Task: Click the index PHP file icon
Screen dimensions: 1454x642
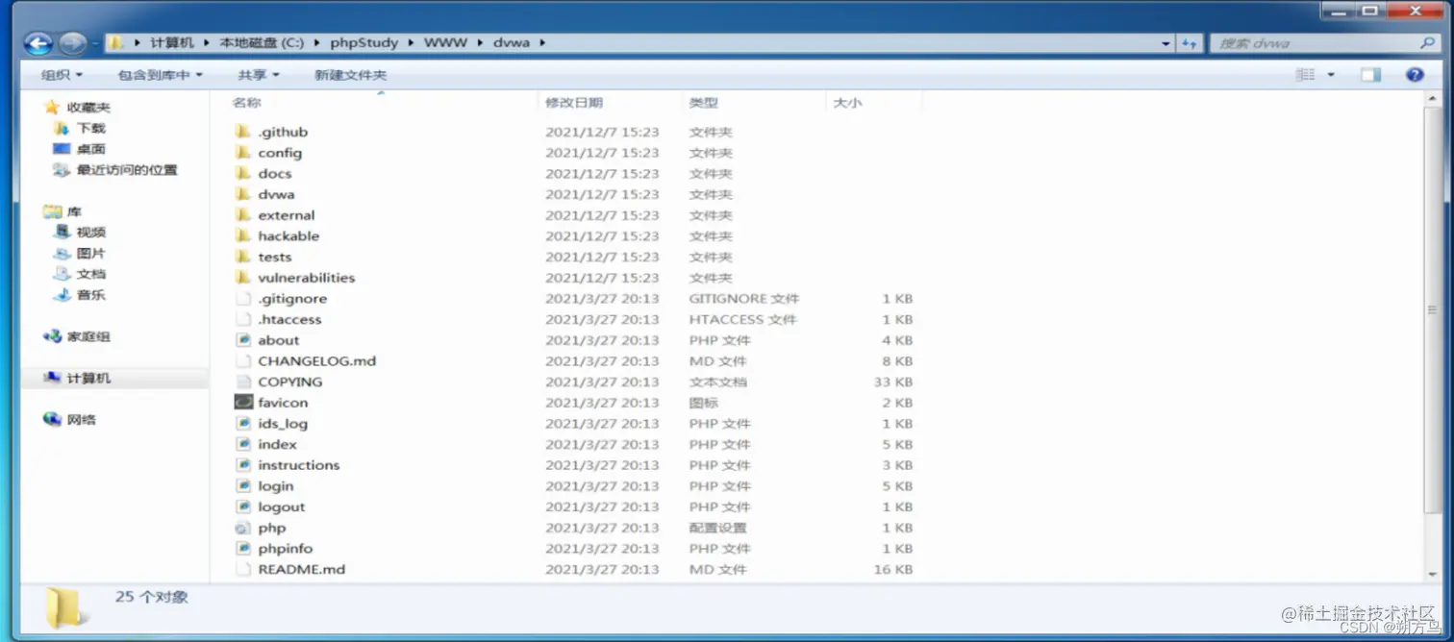Action: point(242,444)
